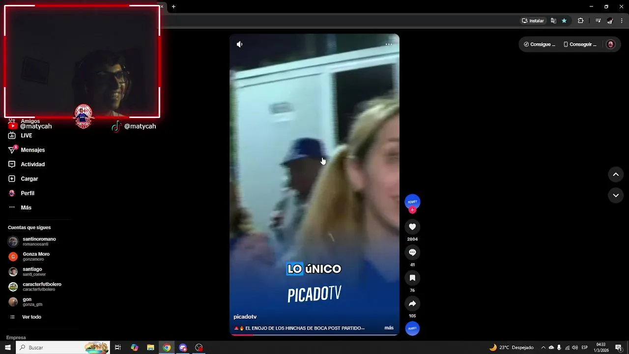Open Perfil in the sidebar
This screenshot has height=354, width=629.
[x=28, y=193]
